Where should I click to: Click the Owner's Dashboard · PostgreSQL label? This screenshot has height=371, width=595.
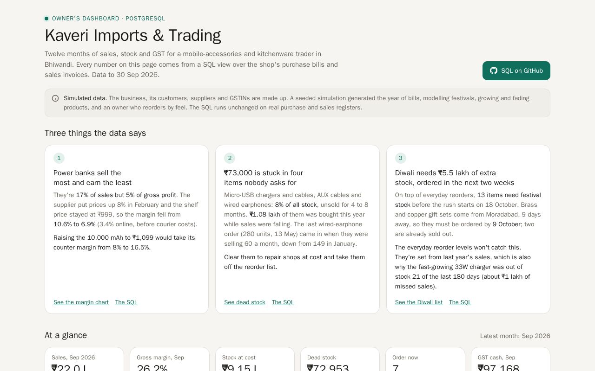(108, 19)
